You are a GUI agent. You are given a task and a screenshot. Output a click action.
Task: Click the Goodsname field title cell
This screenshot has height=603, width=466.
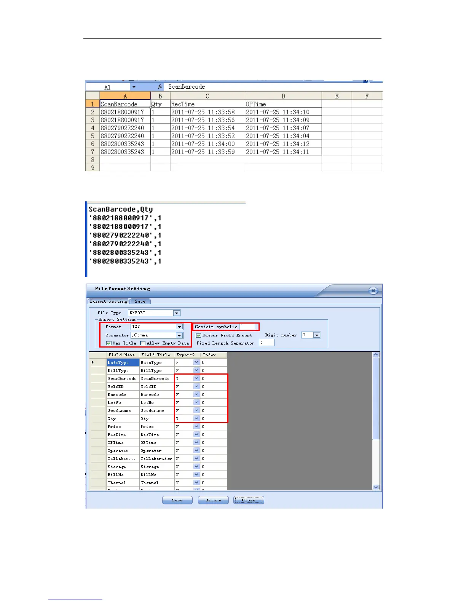click(x=157, y=410)
